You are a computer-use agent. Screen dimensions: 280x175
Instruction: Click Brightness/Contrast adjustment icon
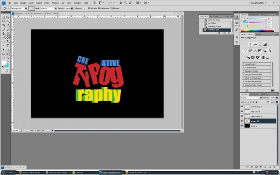point(250,44)
